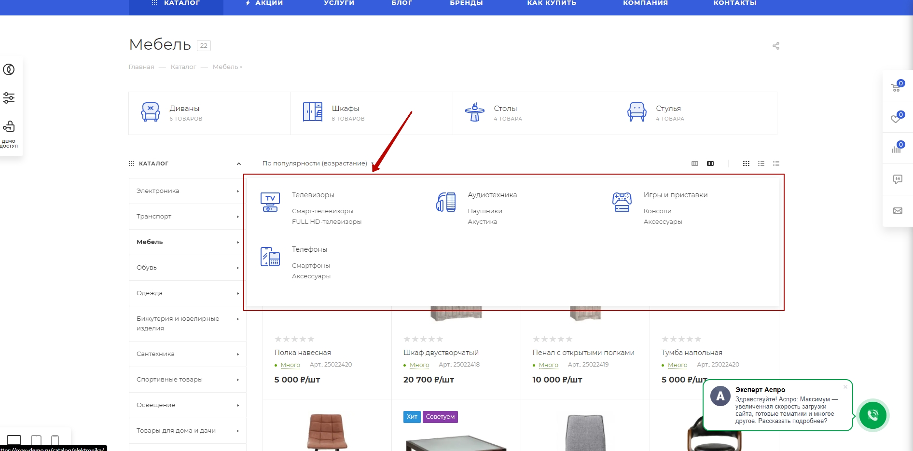Open the settings sliders icon in left sidebar

click(9, 98)
